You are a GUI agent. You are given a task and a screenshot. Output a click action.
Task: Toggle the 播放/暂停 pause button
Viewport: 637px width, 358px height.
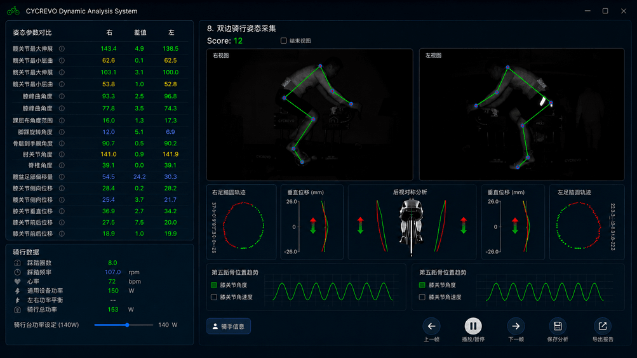473,326
